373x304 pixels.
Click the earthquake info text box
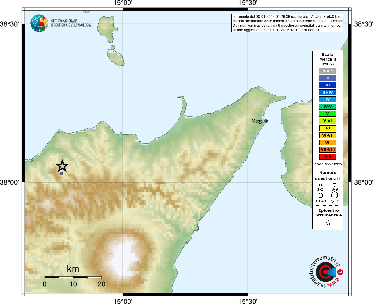[x=287, y=23]
